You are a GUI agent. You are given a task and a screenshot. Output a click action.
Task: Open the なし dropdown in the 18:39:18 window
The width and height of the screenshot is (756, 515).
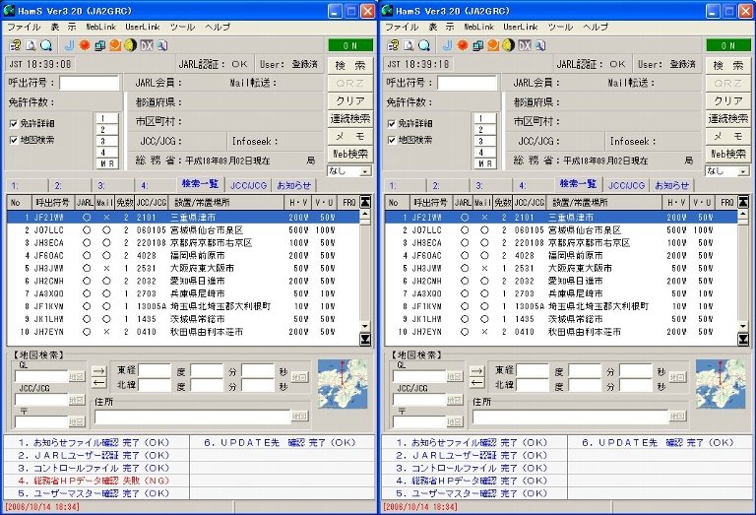[x=743, y=171]
